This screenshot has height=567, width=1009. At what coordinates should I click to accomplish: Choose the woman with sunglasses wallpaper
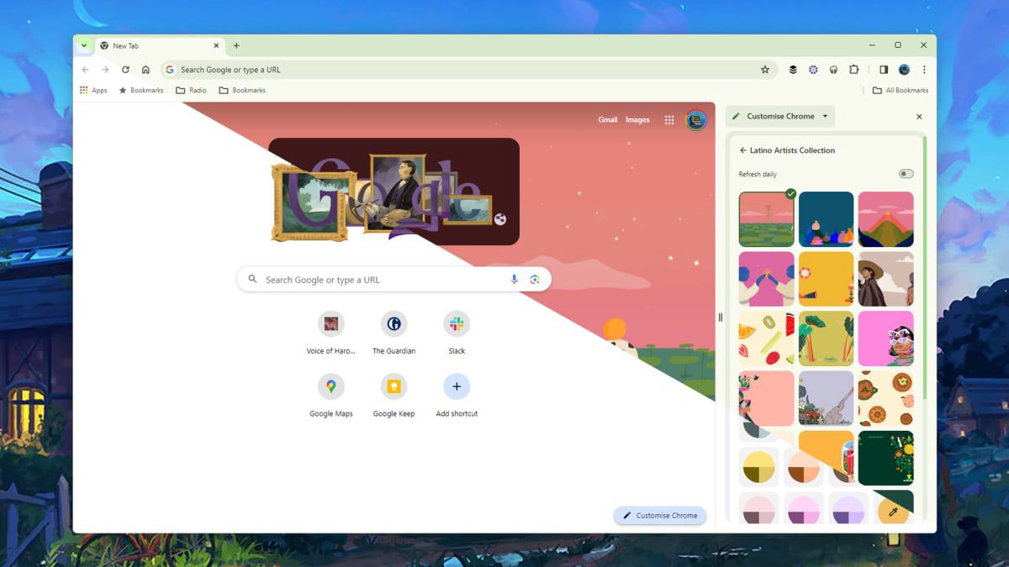(x=886, y=339)
